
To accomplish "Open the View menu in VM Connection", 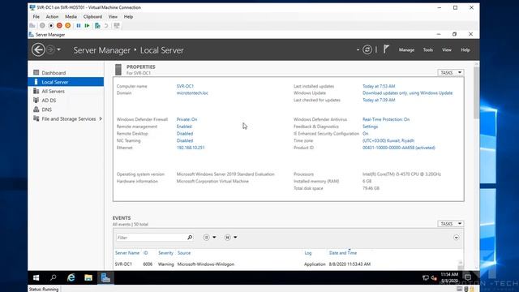I will coord(113,16).
